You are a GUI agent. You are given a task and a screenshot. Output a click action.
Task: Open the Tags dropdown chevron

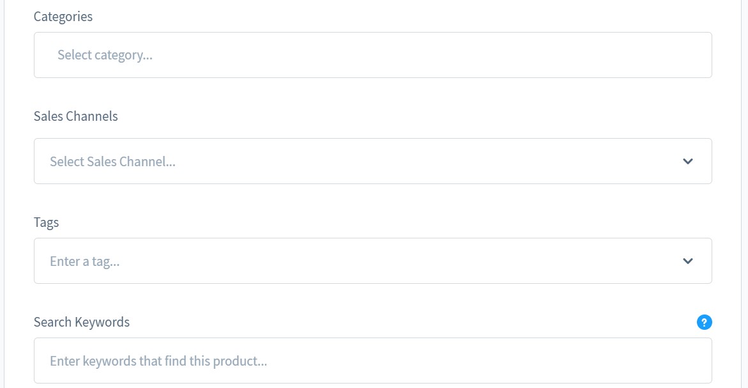click(x=688, y=261)
